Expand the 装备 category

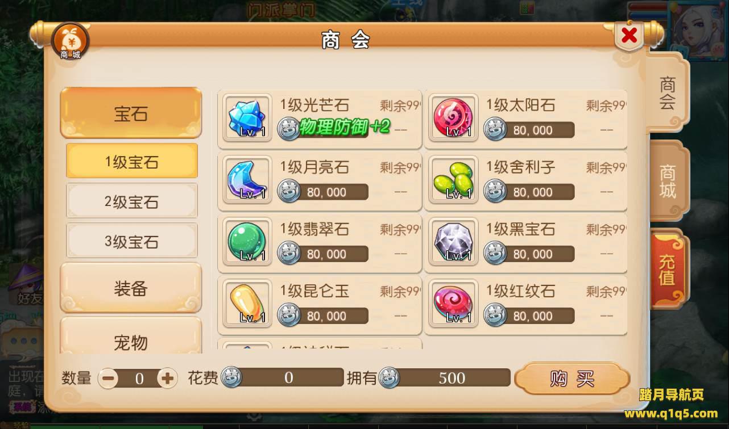tap(131, 288)
